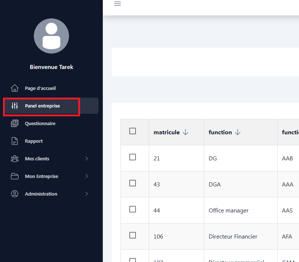The image size is (299, 262).
Task: Expand the Mes clients submenu chevron
Action: click(x=87, y=159)
